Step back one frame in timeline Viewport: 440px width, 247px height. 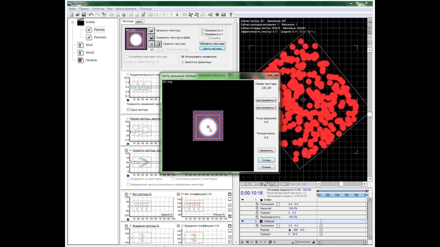[x=247, y=242]
